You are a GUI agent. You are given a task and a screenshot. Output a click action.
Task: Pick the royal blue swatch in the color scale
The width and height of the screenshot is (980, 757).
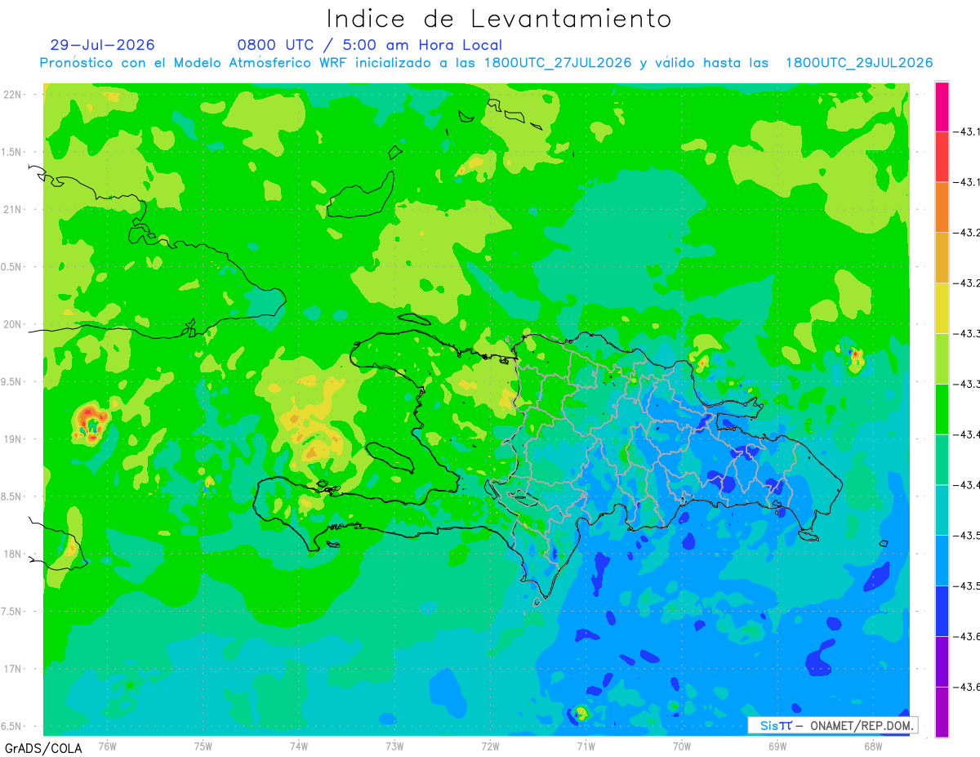(942, 611)
